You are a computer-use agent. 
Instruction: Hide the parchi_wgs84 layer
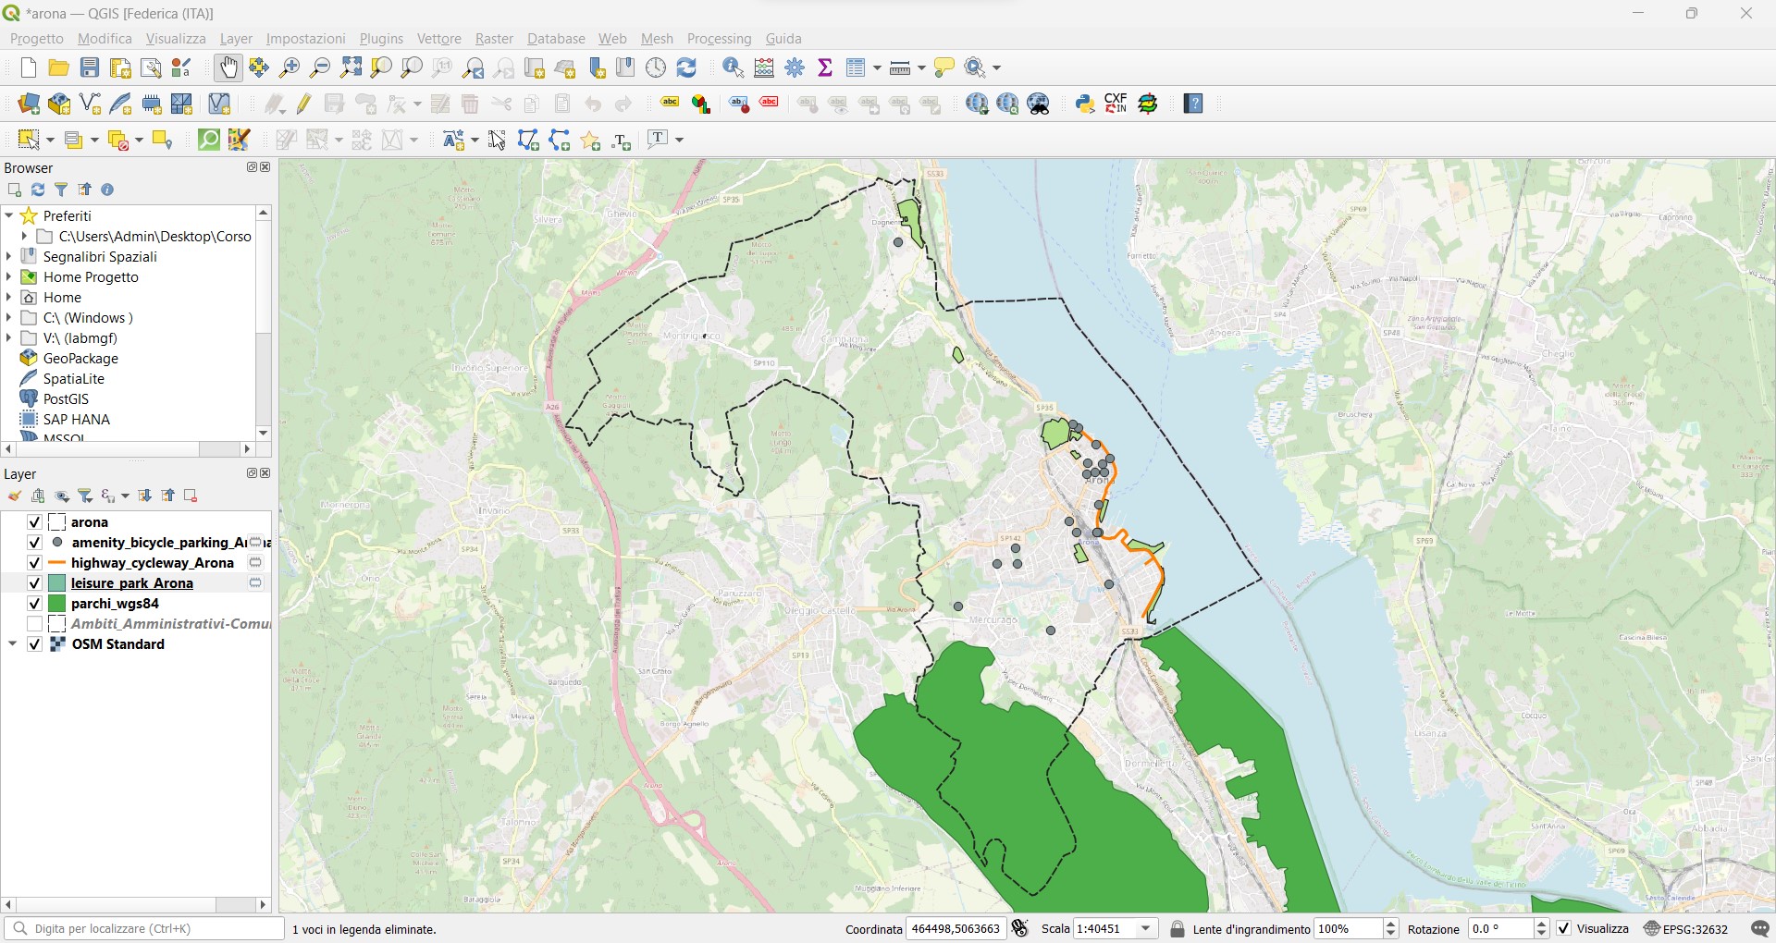pyautogui.click(x=34, y=604)
